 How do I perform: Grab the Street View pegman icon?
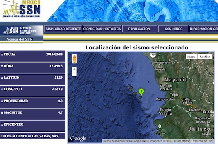(74, 59)
